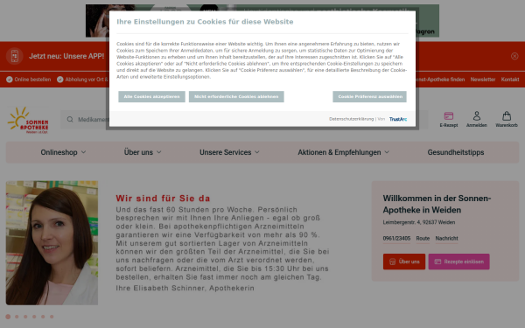Screen dimensions: 525x328
Task: Open the Nachricht link in the welcome card
Action: coord(446,238)
